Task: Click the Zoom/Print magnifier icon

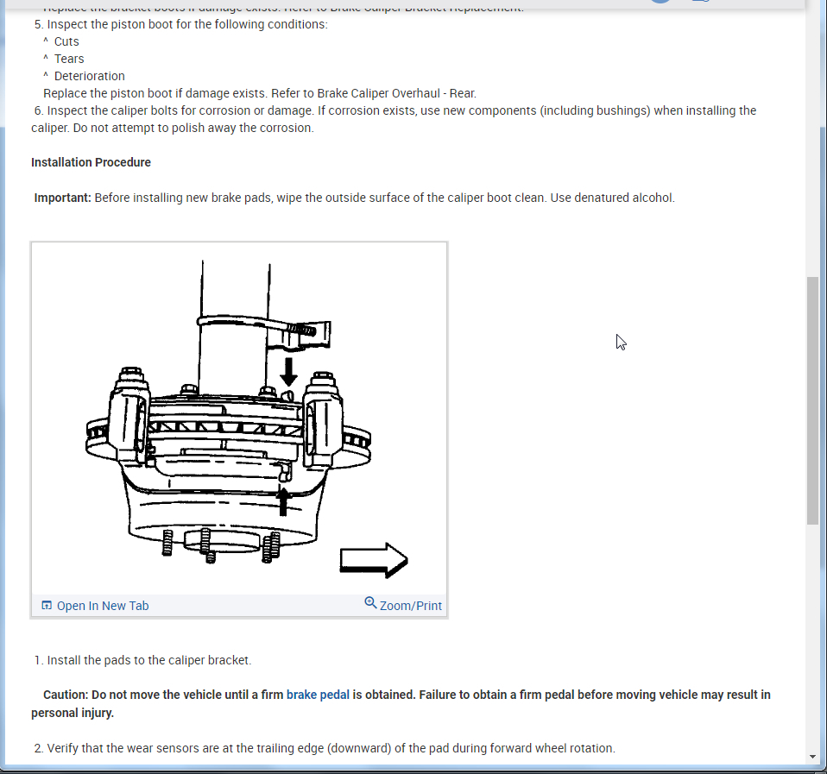Action: (371, 602)
